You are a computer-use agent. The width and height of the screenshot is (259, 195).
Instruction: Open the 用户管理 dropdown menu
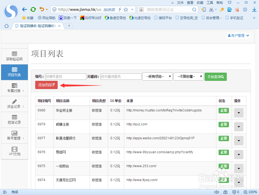point(238,35)
